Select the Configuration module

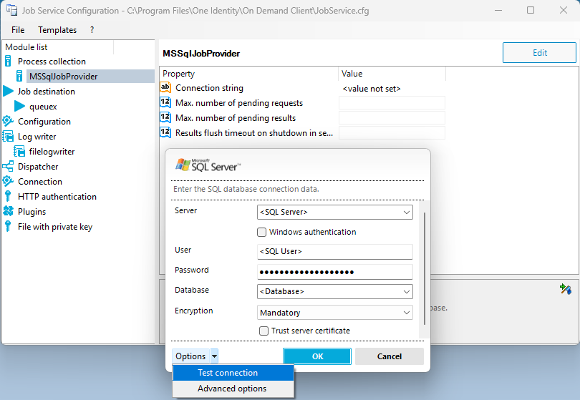pyautogui.click(x=44, y=122)
